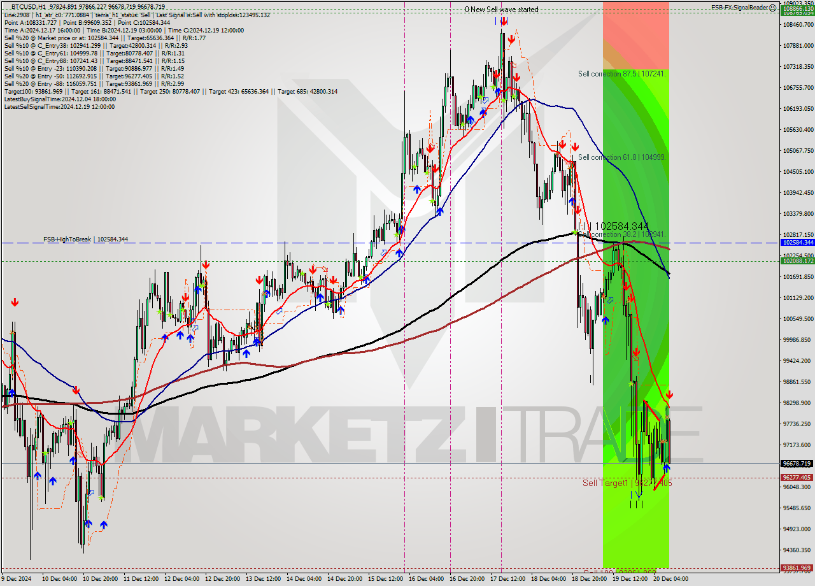The image size is (815, 586).
Task: Click the 'Target100: 93861.969' targets line
Action: 171,91
